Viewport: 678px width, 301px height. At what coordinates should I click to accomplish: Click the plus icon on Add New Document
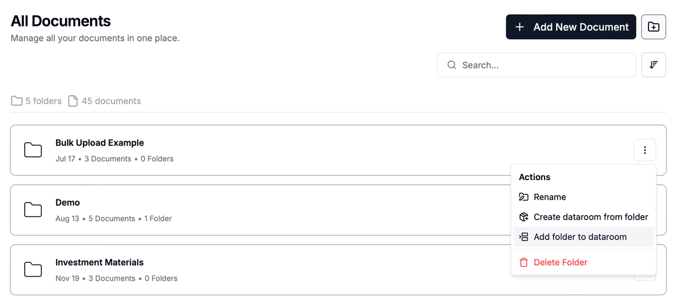(x=520, y=27)
